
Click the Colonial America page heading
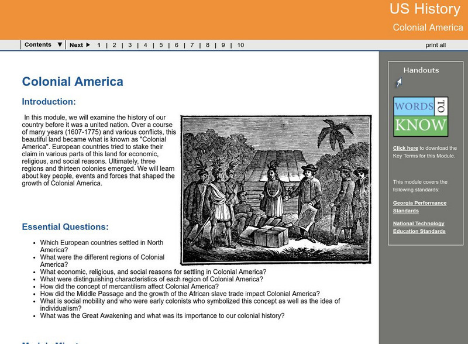pos(73,81)
